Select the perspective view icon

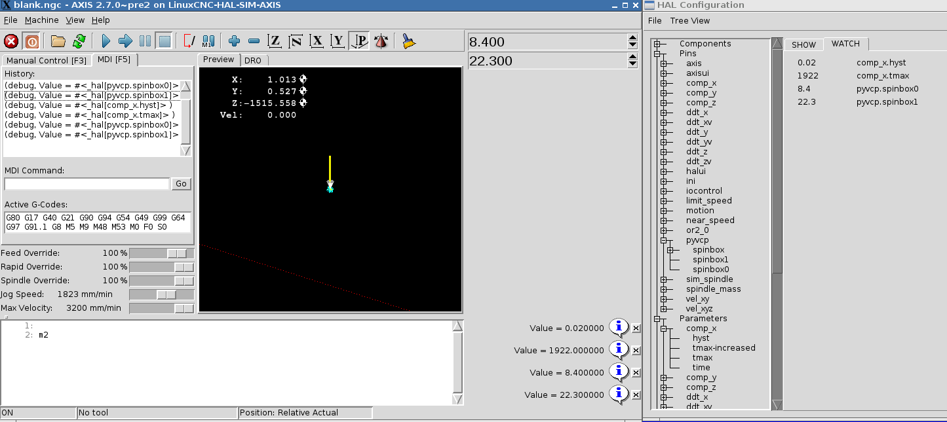coord(359,41)
